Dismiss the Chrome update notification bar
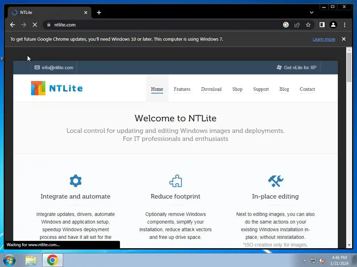This screenshot has width=357, height=267. coord(343,39)
